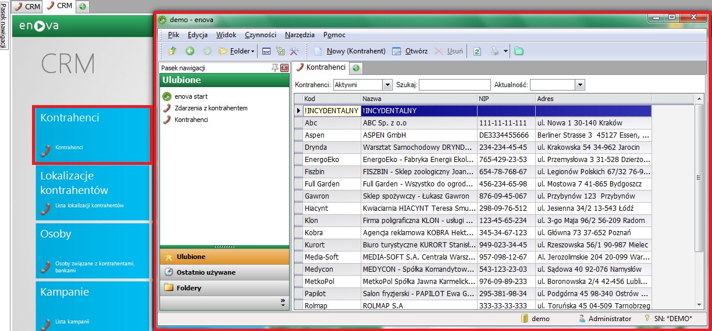Open Kontrahenci Aktywni filter dropdown
The width and height of the screenshot is (712, 331).
(x=387, y=85)
